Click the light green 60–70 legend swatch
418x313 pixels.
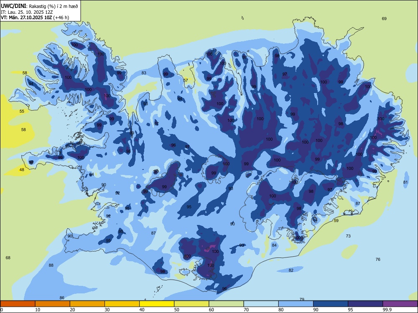[x=226, y=304]
